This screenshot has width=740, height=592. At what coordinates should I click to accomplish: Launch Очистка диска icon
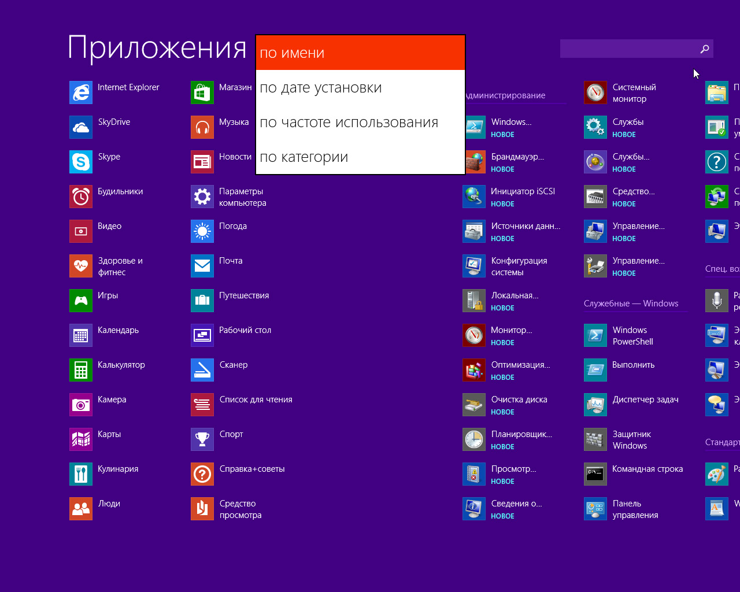click(474, 405)
